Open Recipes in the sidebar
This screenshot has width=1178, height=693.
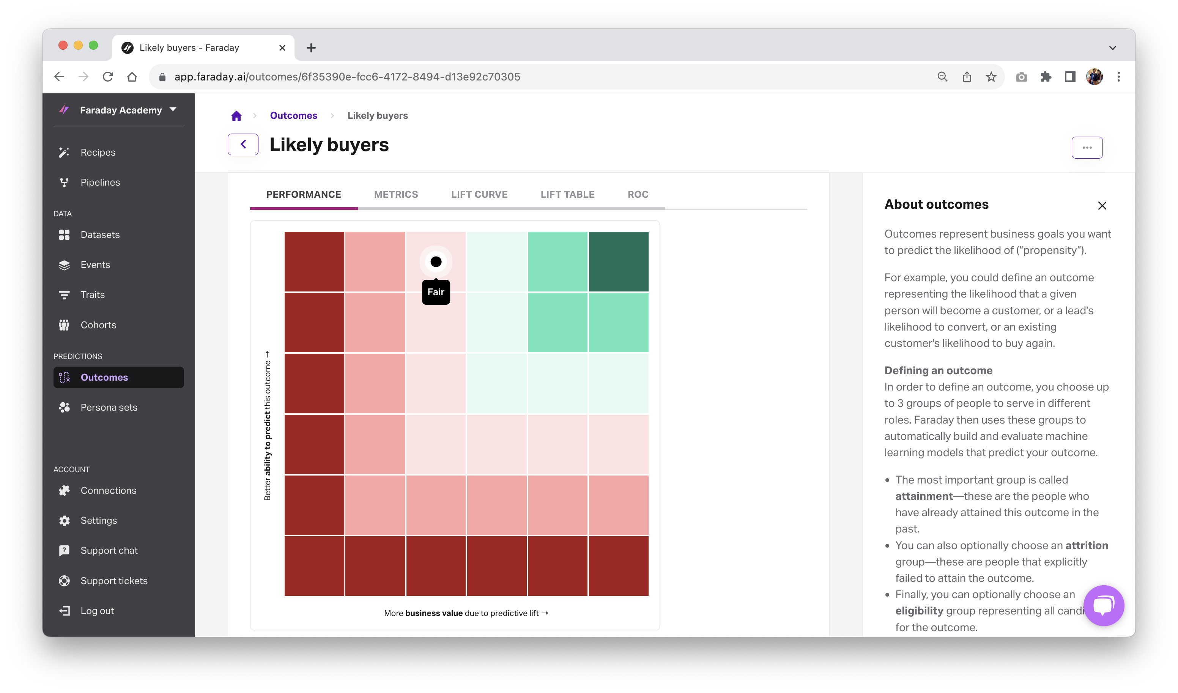click(x=119, y=153)
